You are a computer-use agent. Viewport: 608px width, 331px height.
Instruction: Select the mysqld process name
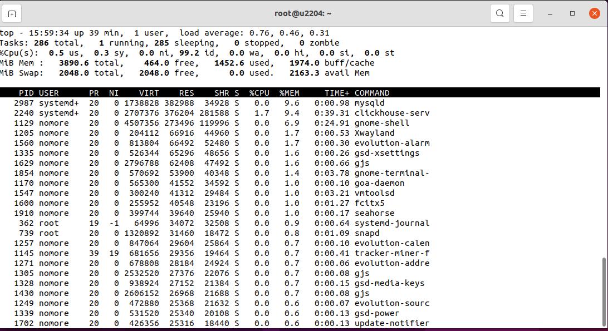[x=369, y=103]
